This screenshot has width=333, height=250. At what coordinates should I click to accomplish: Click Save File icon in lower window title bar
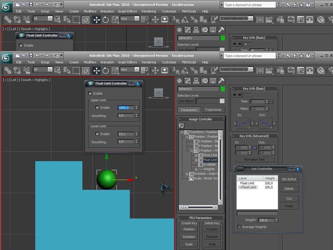click(x=31, y=56)
